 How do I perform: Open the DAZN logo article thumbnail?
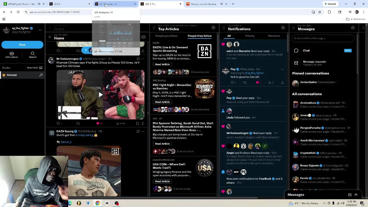click(204, 51)
